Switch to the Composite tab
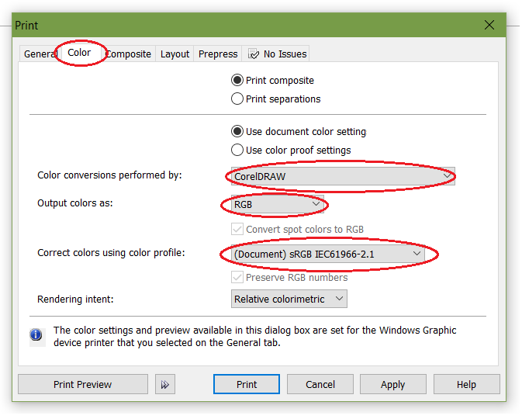This screenshot has width=522, height=419. point(129,54)
